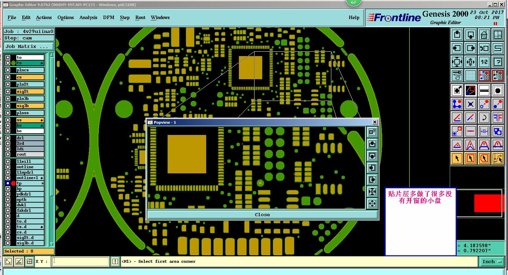Toggle the grid display icon
The width and height of the screenshot is (508, 275).
tap(471, 75)
